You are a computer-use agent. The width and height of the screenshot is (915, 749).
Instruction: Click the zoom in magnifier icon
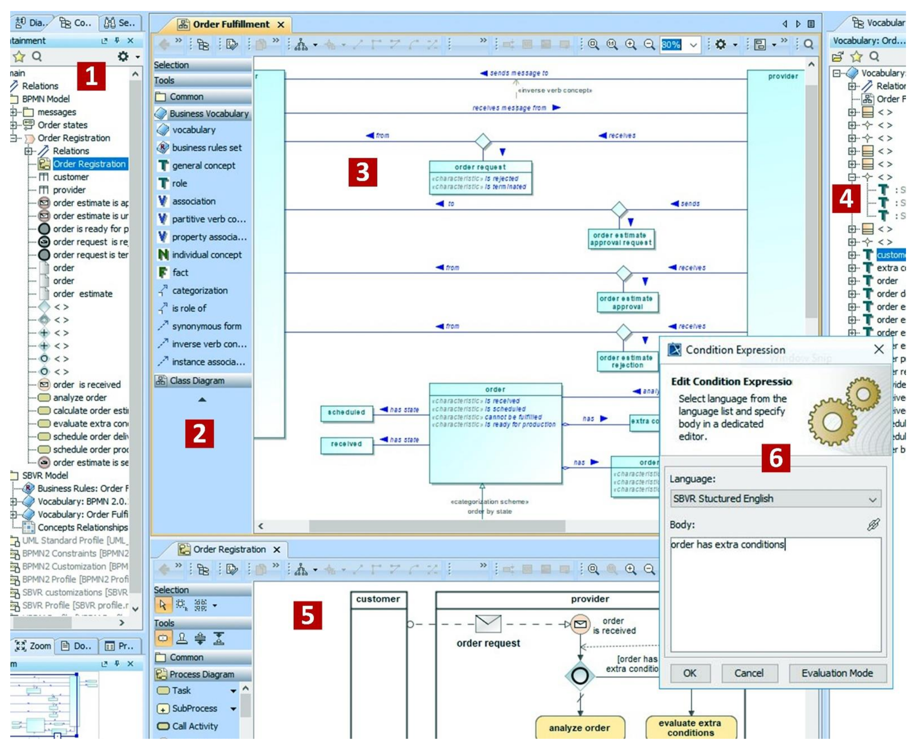click(631, 44)
